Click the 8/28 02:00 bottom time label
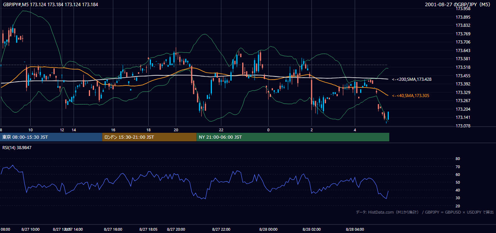Screen dimensions: 496x233 (312, 230)
